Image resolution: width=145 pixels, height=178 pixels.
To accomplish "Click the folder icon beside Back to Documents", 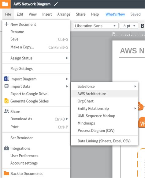I will (x=6, y=173).
